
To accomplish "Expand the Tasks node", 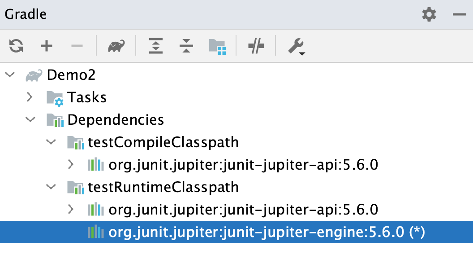I will [x=30, y=97].
